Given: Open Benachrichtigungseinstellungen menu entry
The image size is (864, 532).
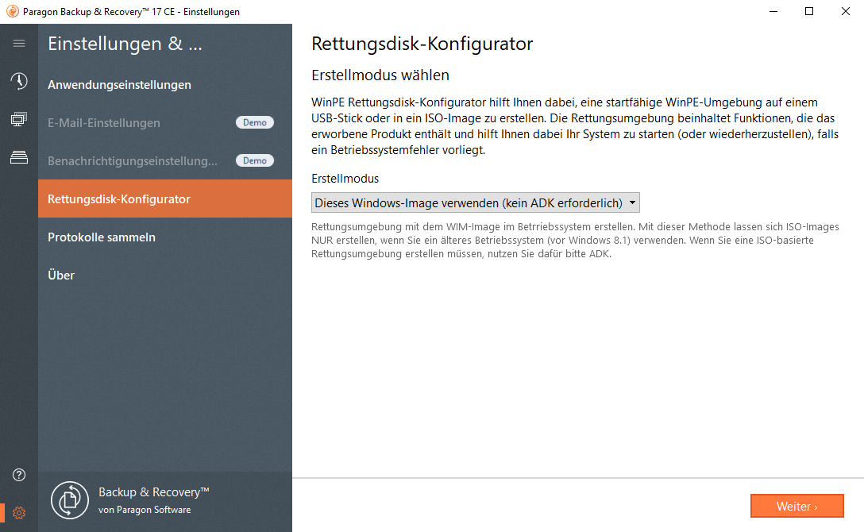Looking at the screenshot, I should (164, 161).
